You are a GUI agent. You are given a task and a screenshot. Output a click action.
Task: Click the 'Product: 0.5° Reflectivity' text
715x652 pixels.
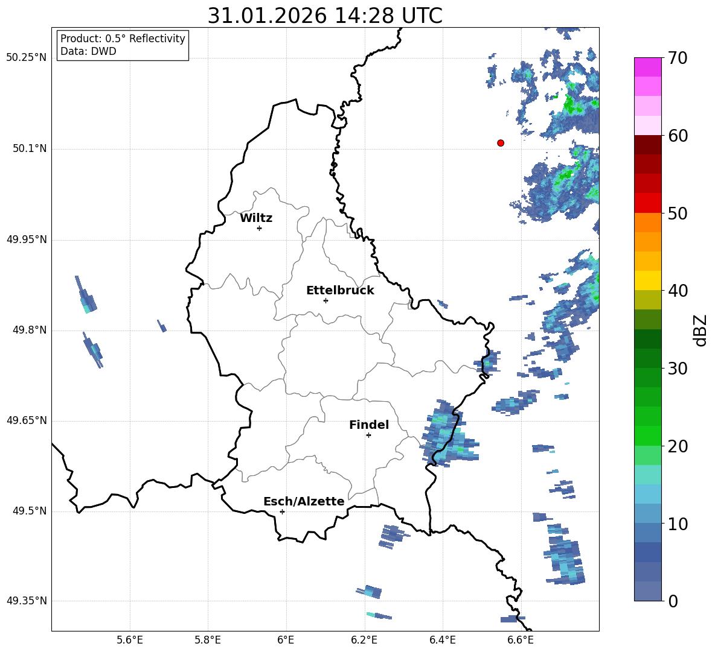123,39
